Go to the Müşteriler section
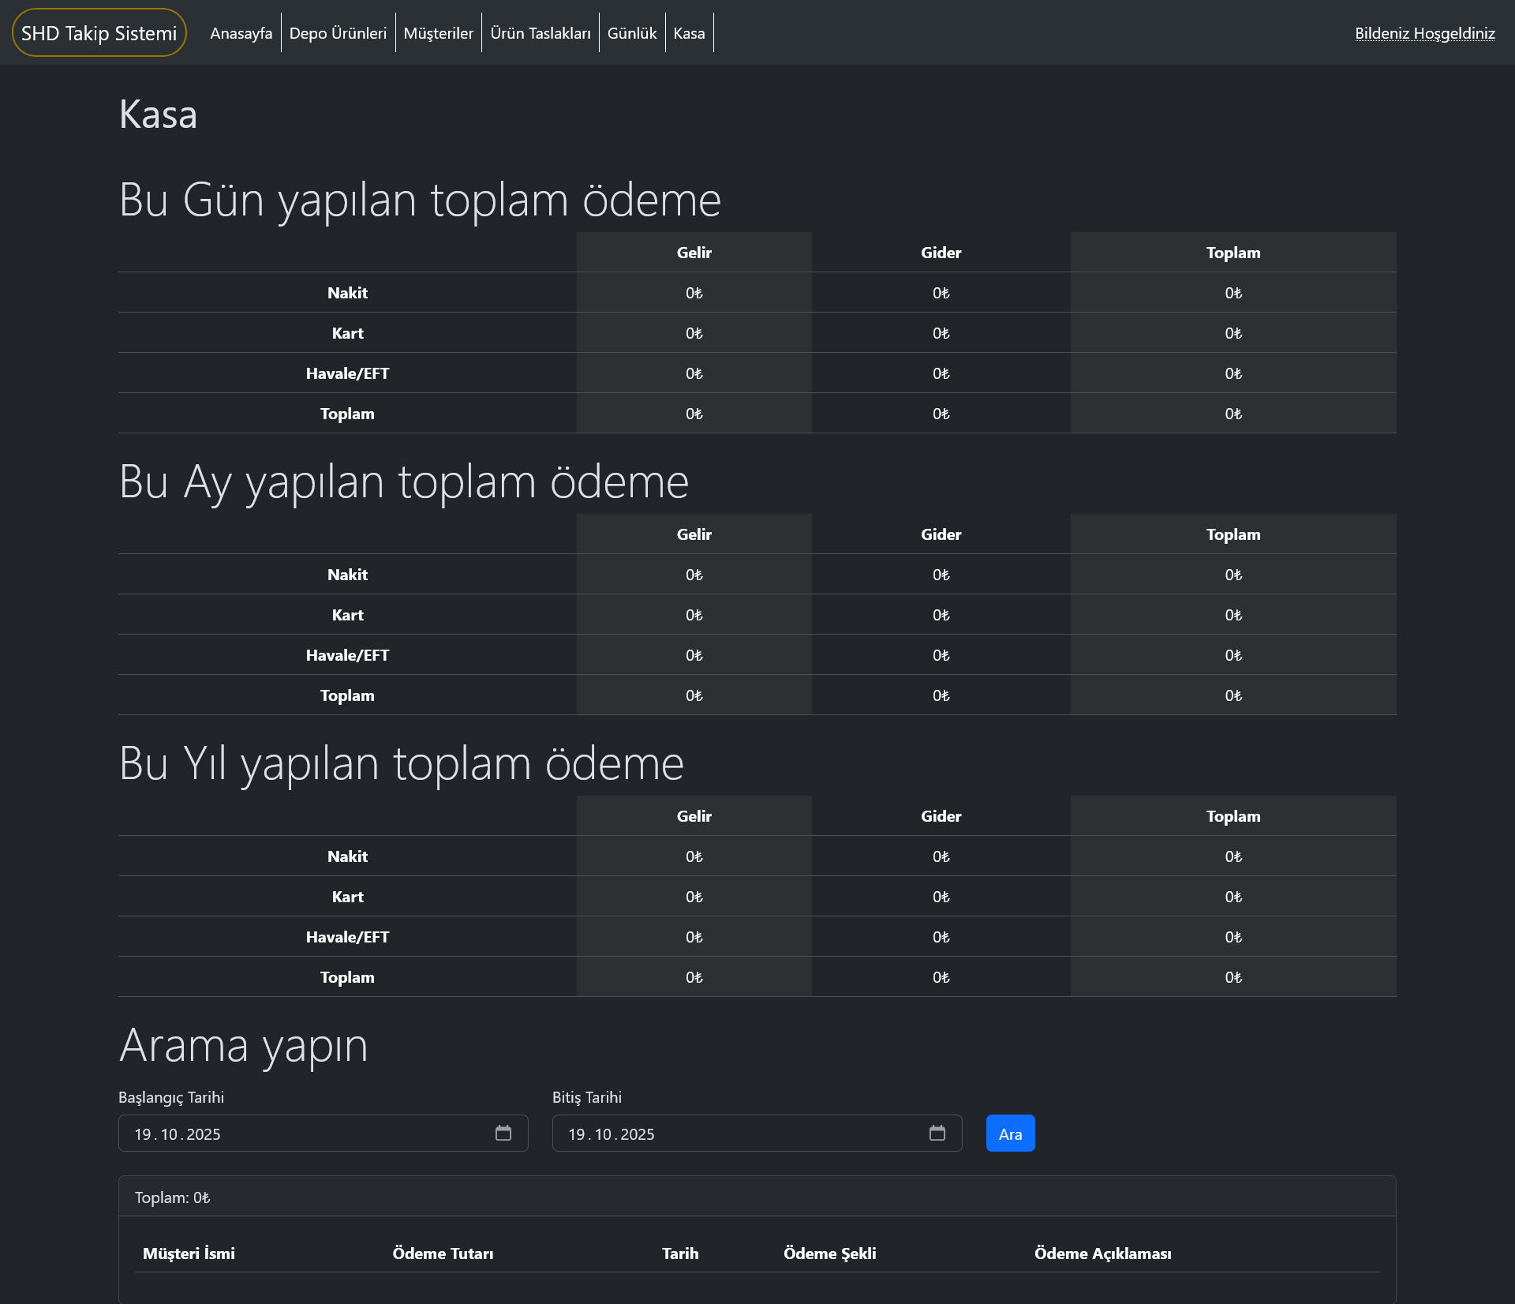This screenshot has width=1515, height=1304. (x=439, y=32)
